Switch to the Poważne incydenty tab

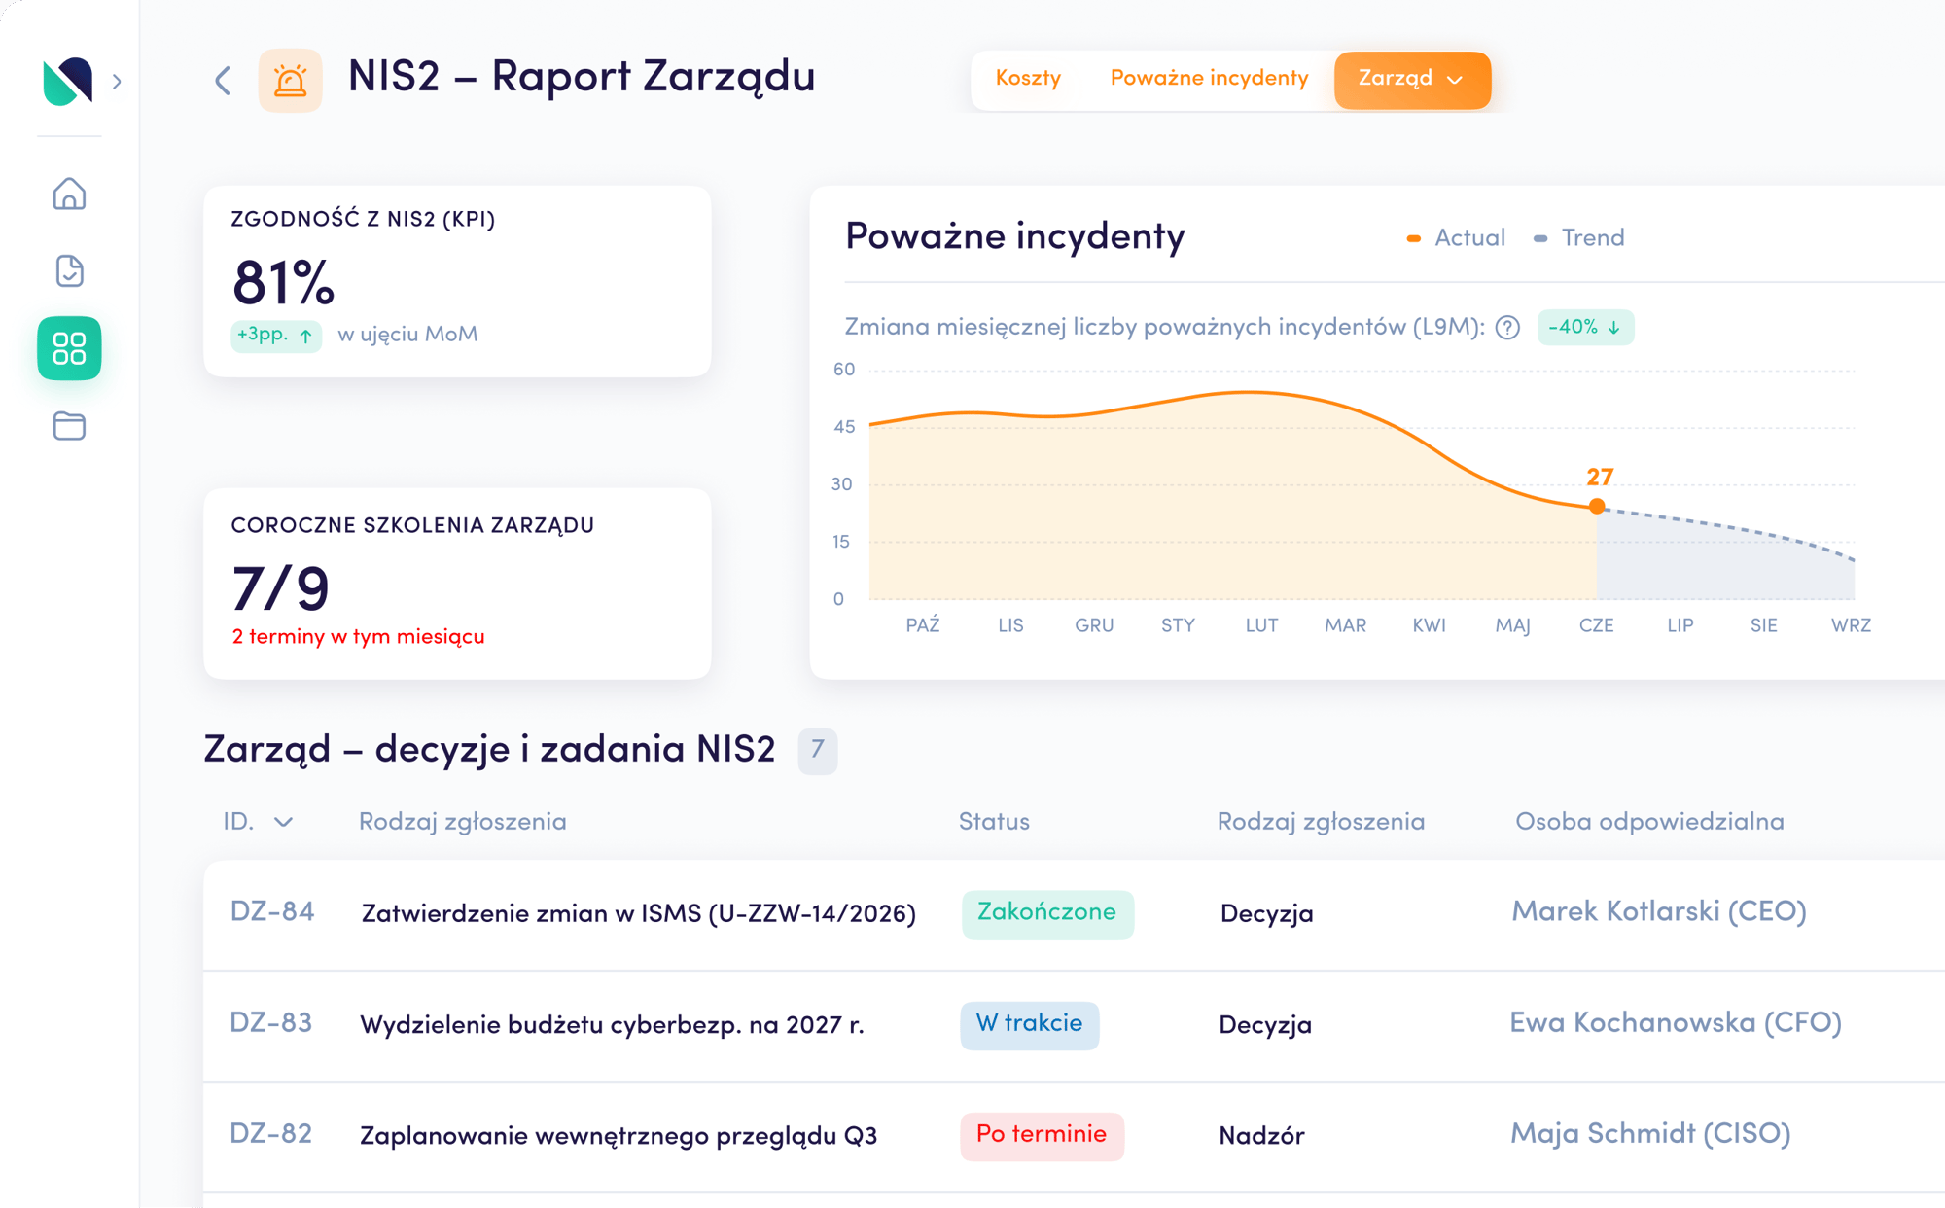click(1209, 79)
